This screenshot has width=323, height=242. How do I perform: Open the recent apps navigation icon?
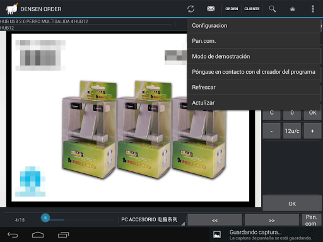click(x=63, y=234)
